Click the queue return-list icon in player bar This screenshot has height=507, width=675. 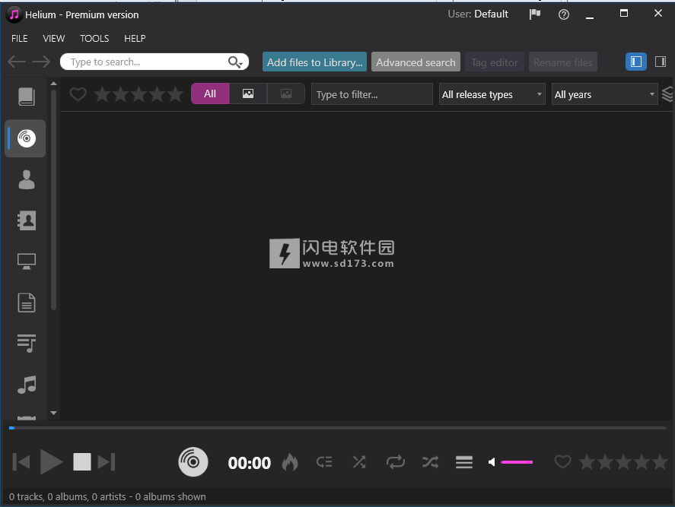(324, 462)
